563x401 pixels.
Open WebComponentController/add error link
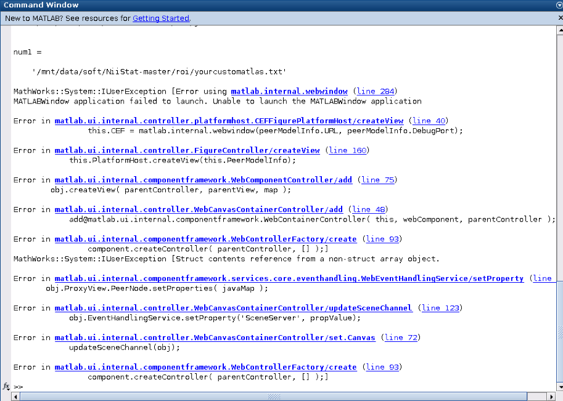coord(203,180)
